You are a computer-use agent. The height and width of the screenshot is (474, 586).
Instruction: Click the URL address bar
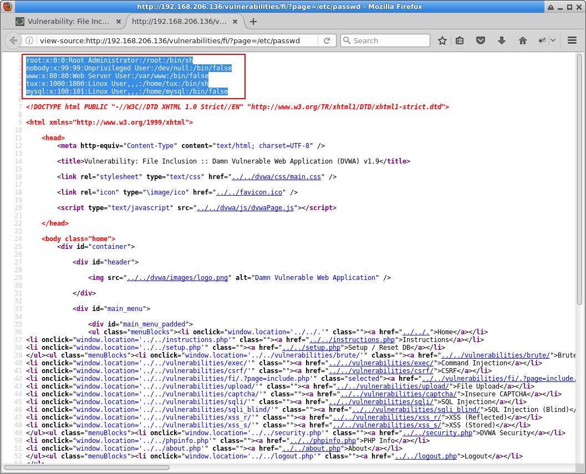(179, 40)
